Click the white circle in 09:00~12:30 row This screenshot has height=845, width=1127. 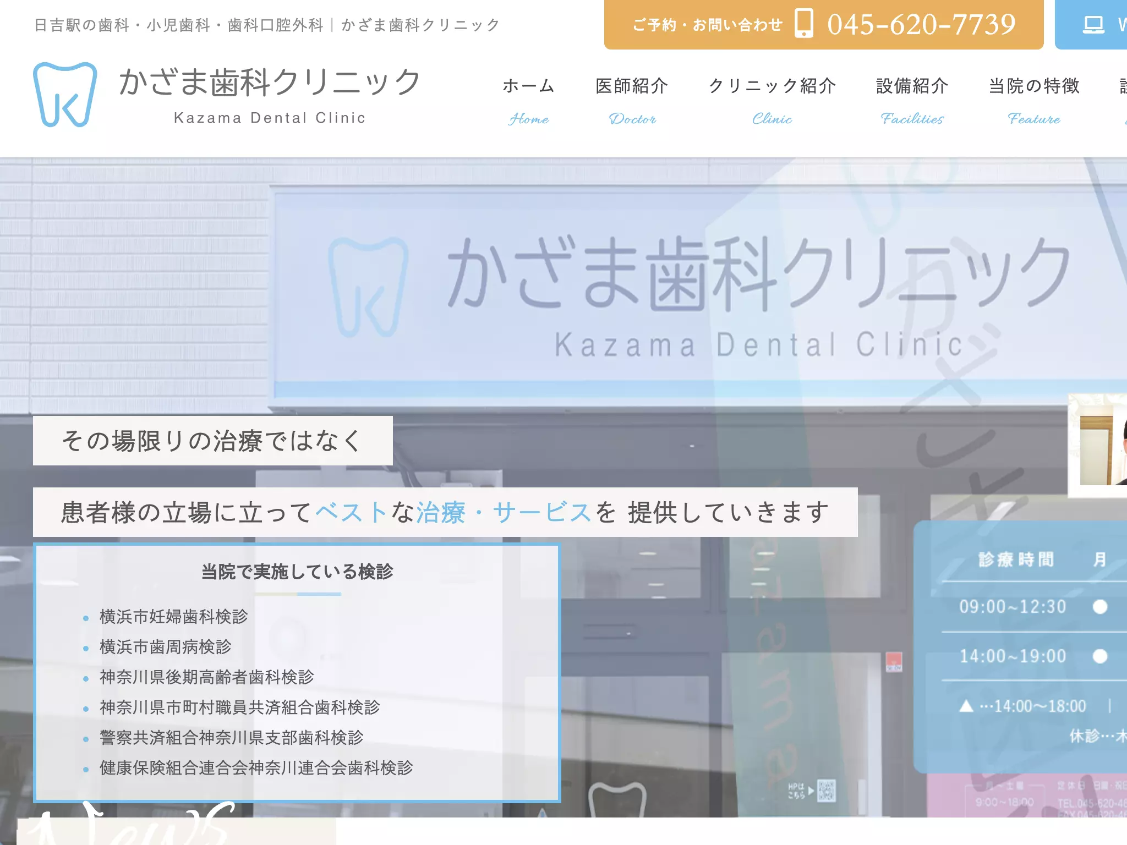pos(1100,607)
